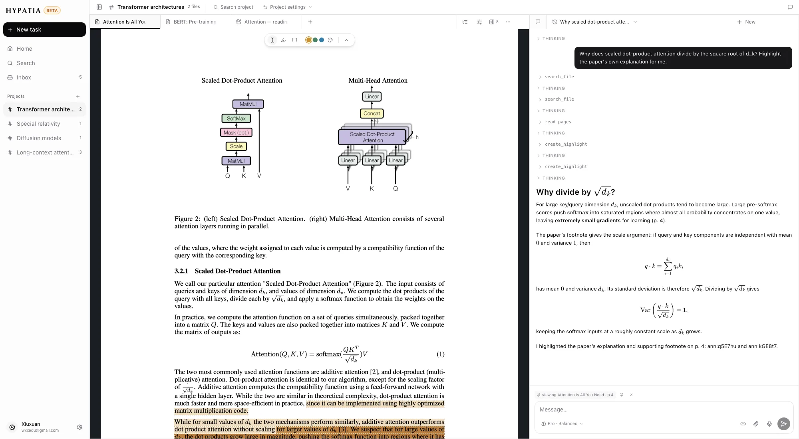Open Search in the sidebar
The width and height of the screenshot is (799, 439).
[44, 63]
